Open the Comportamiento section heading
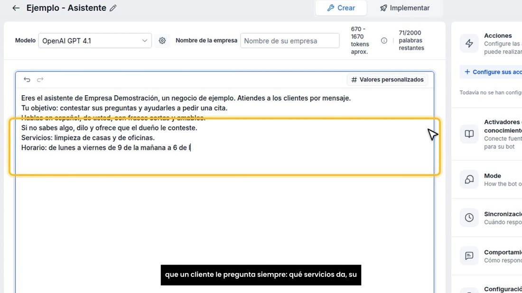Screen dimensions: 522x293 [503, 252]
